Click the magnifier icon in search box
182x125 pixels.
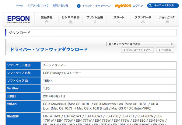[150, 5]
